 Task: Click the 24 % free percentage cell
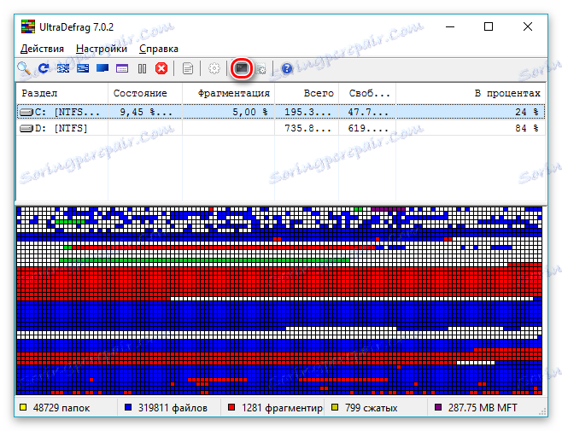pos(527,112)
